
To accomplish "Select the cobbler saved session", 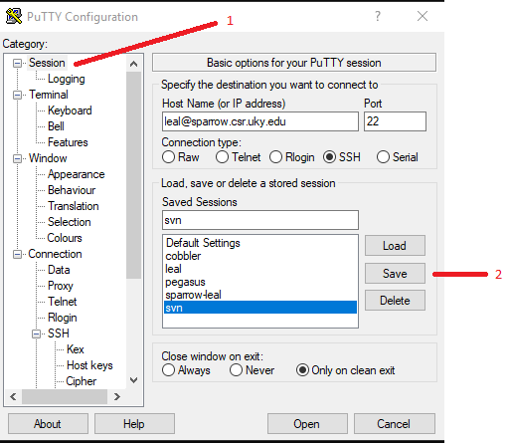I will pyautogui.click(x=260, y=256).
